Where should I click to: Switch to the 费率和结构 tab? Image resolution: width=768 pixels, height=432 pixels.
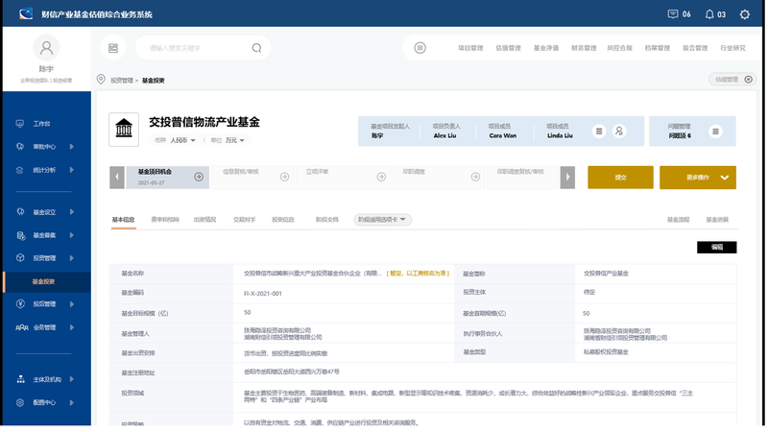164,220
